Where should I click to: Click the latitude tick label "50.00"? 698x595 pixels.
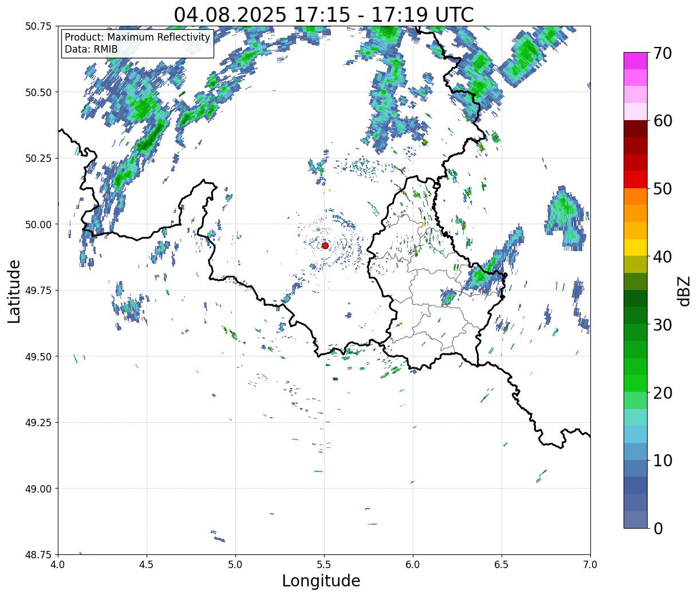(38, 224)
